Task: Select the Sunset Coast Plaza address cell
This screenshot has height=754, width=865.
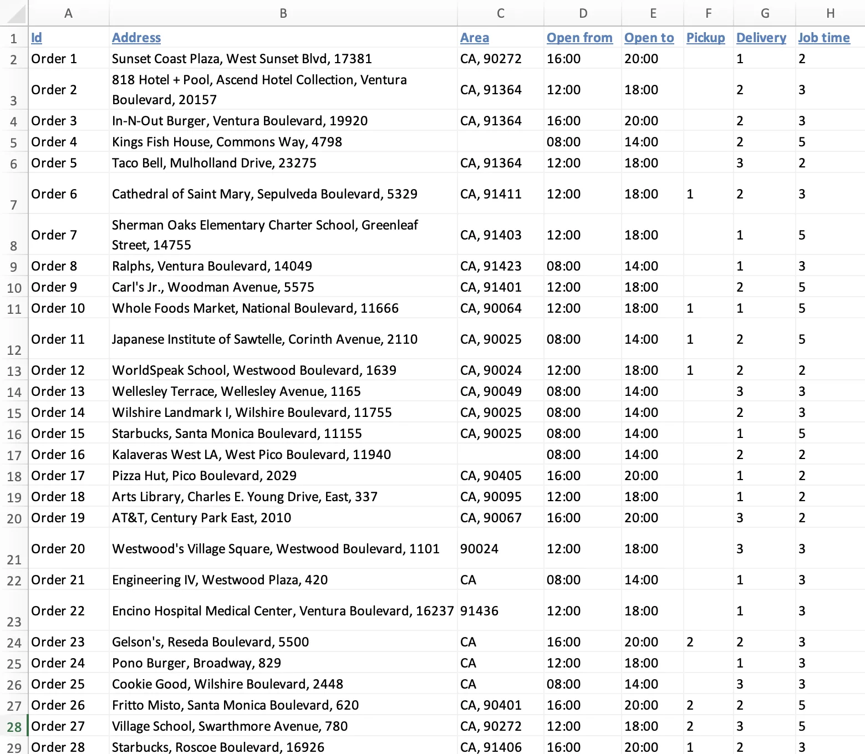Action: coord(283,59)
